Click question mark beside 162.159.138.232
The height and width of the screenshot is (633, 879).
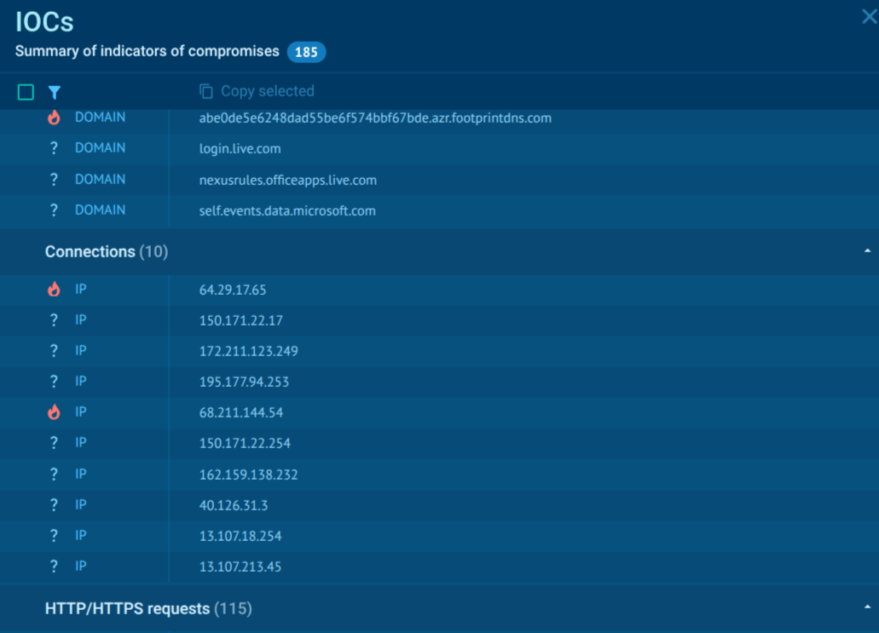(x=54, y=475)
